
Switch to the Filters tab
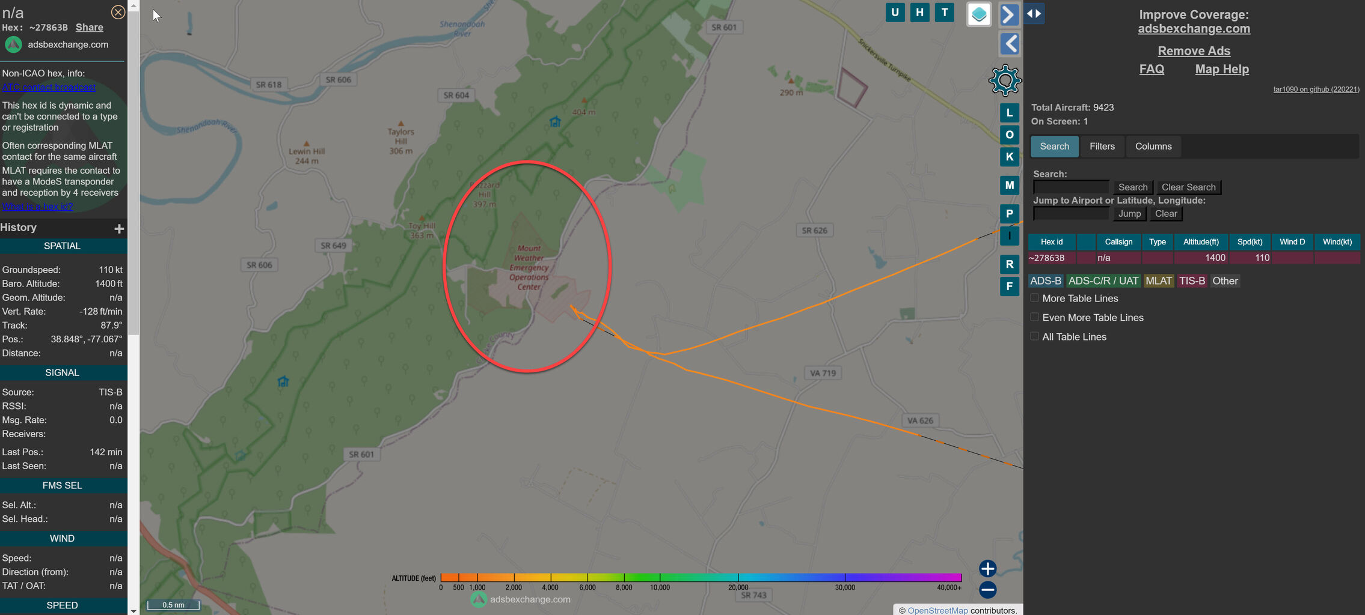pos(1102,147)
